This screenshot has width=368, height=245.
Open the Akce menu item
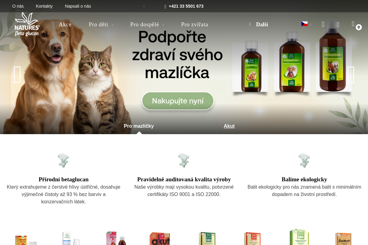point(65,24)
